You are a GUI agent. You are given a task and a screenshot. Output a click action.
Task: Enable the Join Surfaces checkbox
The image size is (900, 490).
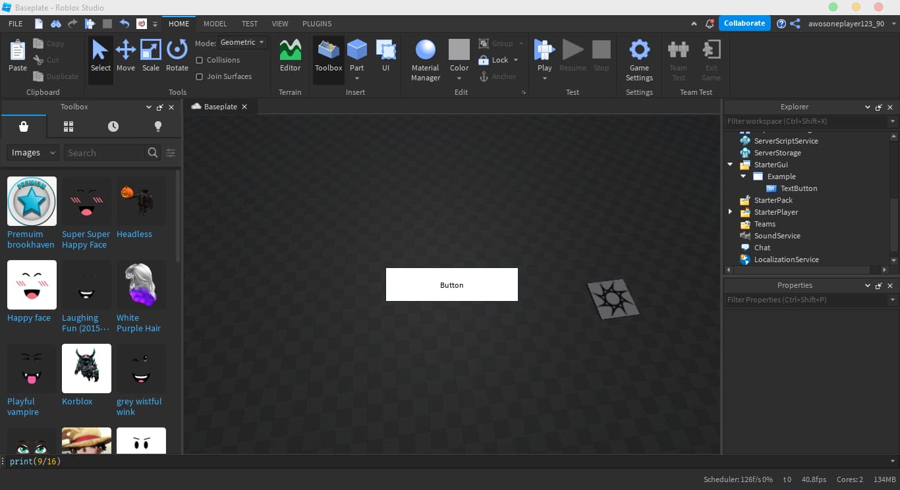click(x=199, y=76)
